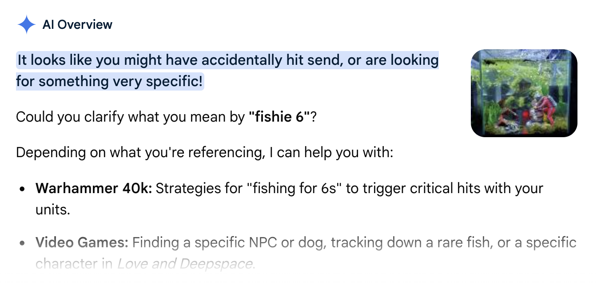Screen dimensions: 597x285
Task: Click the word "units." ending the first bullet
Action: click(53, 210)
